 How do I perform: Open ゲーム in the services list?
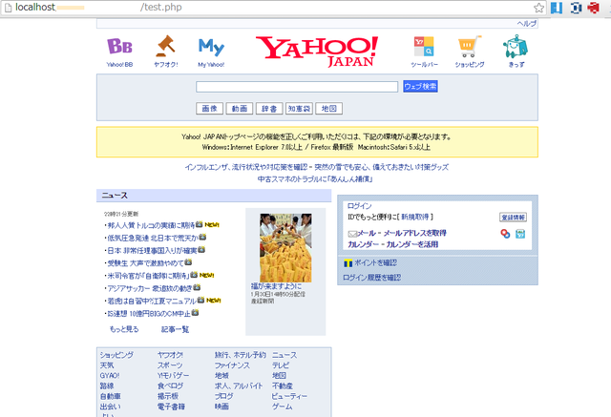283,407
